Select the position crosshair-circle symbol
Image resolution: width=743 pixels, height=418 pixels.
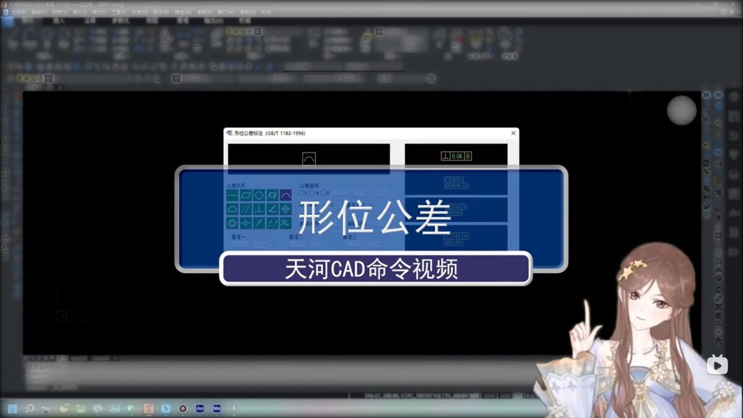click(285, 209)
